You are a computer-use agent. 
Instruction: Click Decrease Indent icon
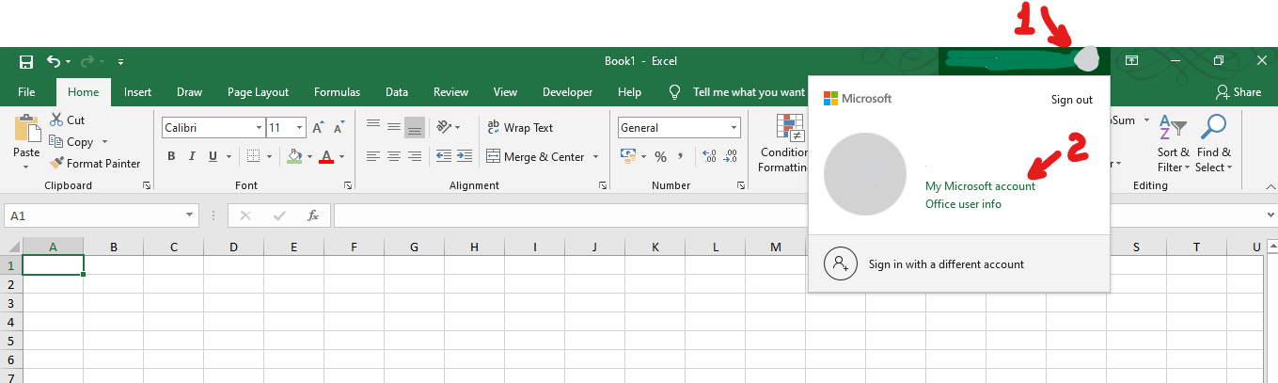click(x=443, y=156)
